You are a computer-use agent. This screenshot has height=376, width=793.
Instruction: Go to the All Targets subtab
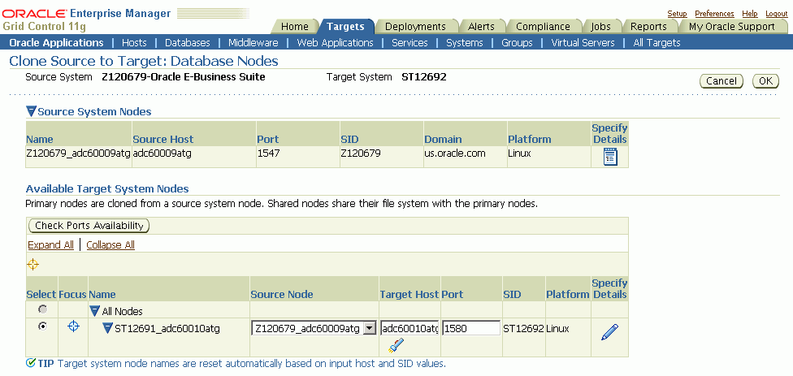(656, 43)
